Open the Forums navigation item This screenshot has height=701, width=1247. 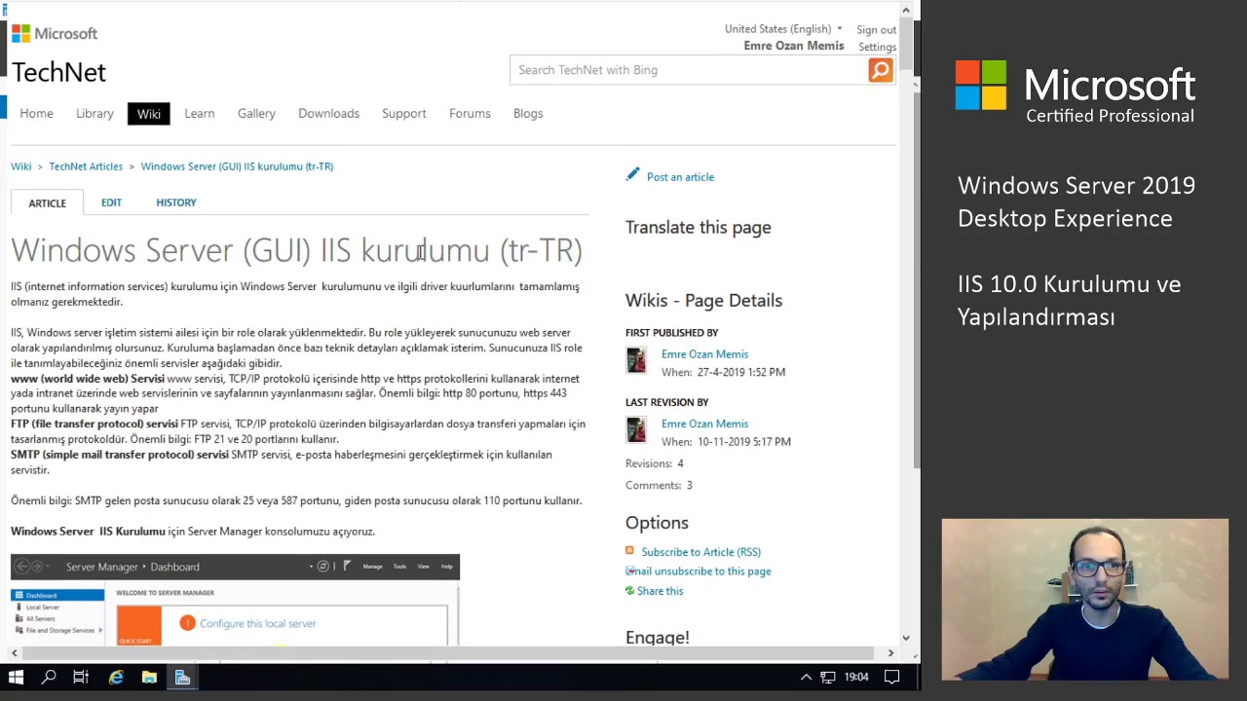(x=470, y=113)
